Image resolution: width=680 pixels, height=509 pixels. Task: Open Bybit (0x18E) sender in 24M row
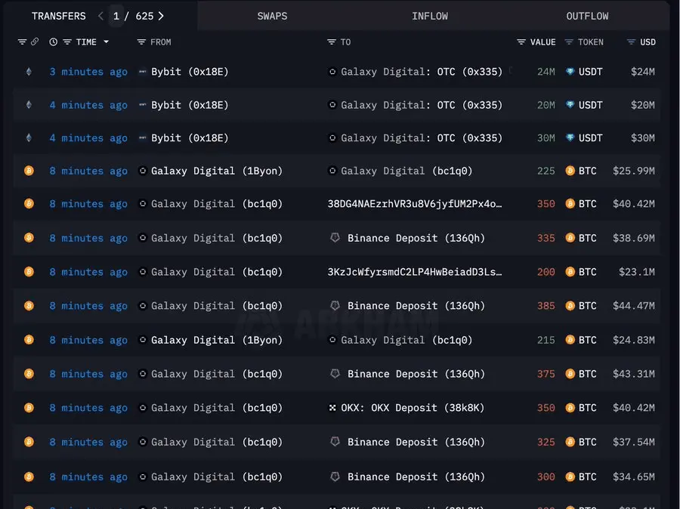[x=190, y=72]
